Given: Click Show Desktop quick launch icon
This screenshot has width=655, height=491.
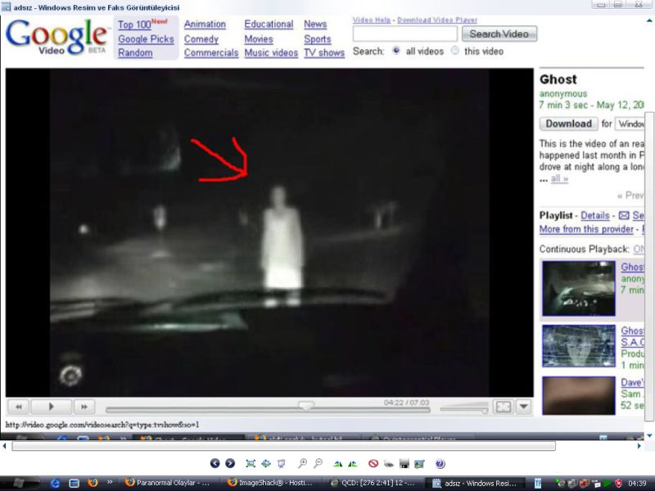Looking at the screenshot, I should point(74,484).
